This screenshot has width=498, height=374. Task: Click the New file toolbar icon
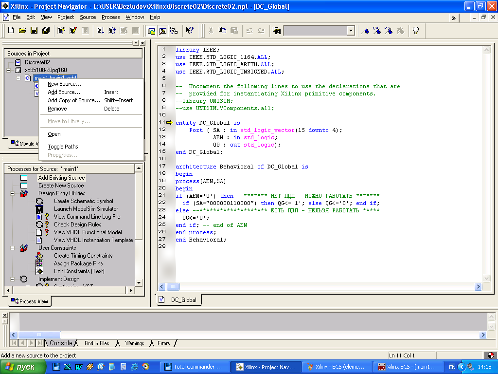click(x=11, y=30)
